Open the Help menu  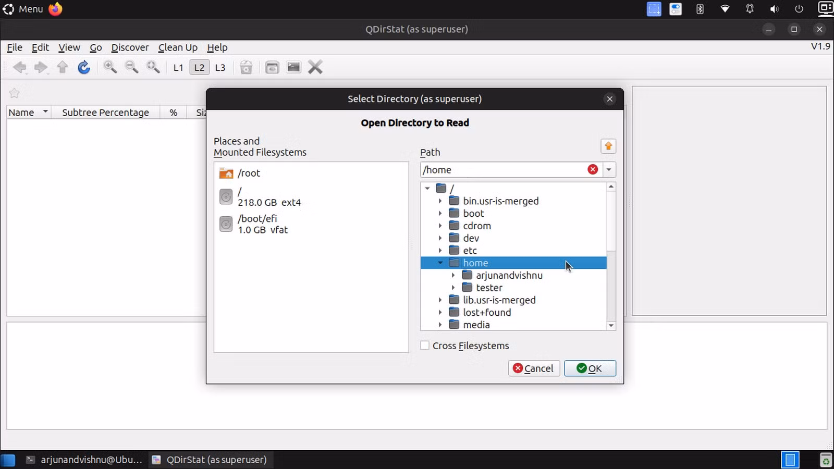point(217,47)
